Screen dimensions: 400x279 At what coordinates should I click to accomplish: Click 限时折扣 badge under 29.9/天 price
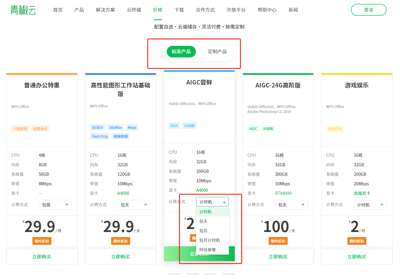121,241
